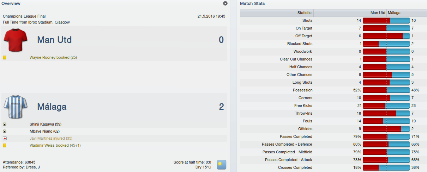The image size is (427, 172).
Task: Click the yellow card icon beside Wayne Rooney
Action: (5, 57)
